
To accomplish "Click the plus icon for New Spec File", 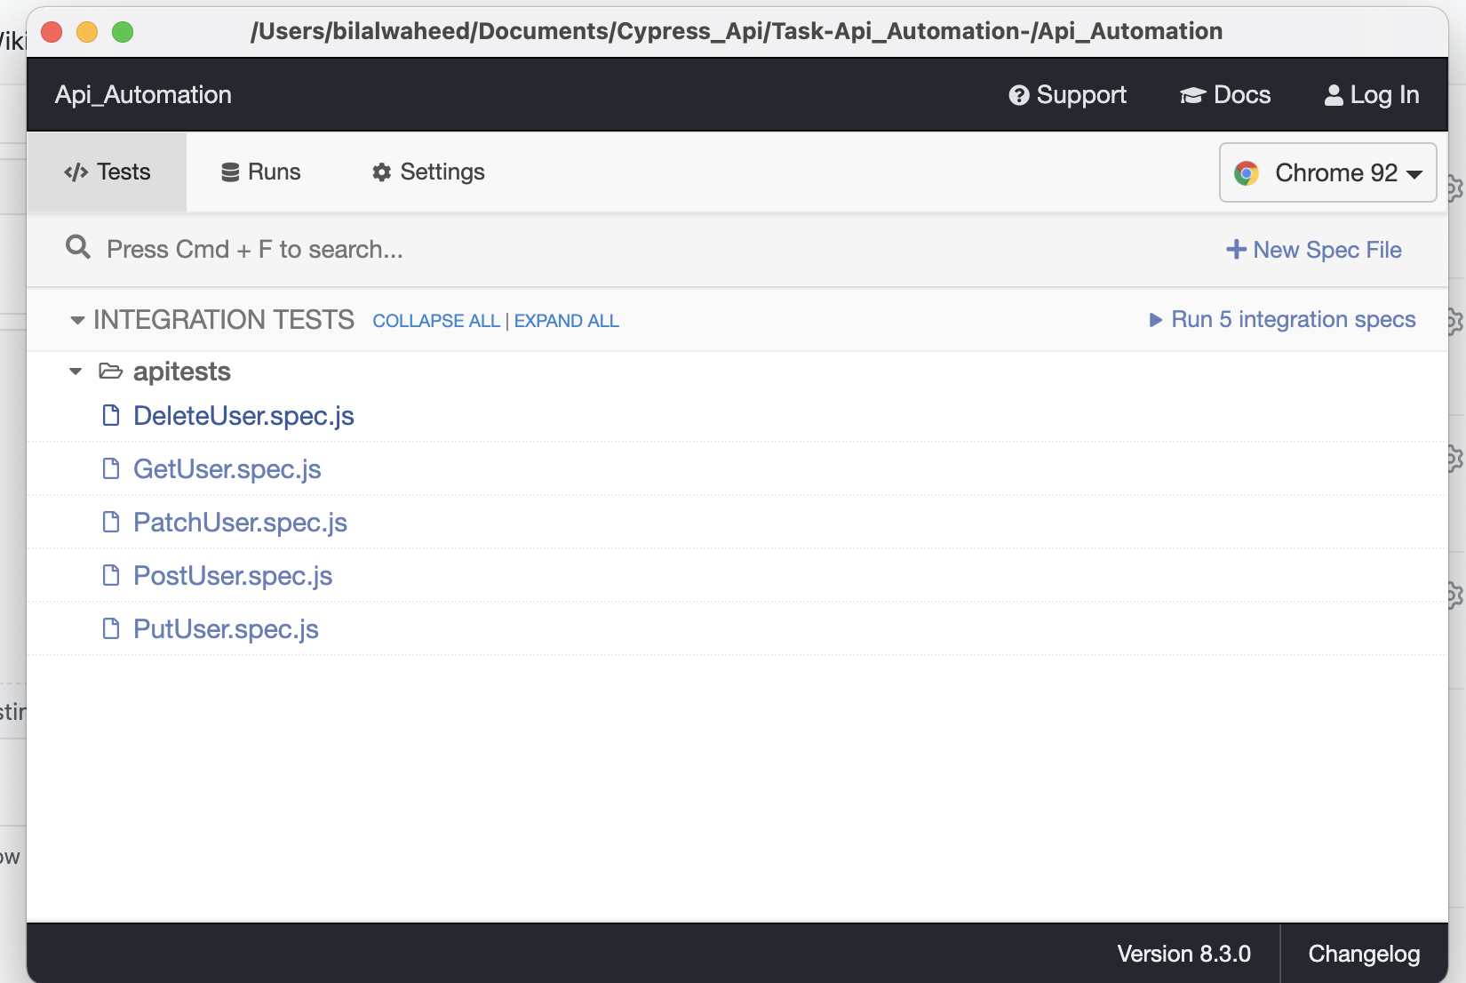I will point(1236,250).
